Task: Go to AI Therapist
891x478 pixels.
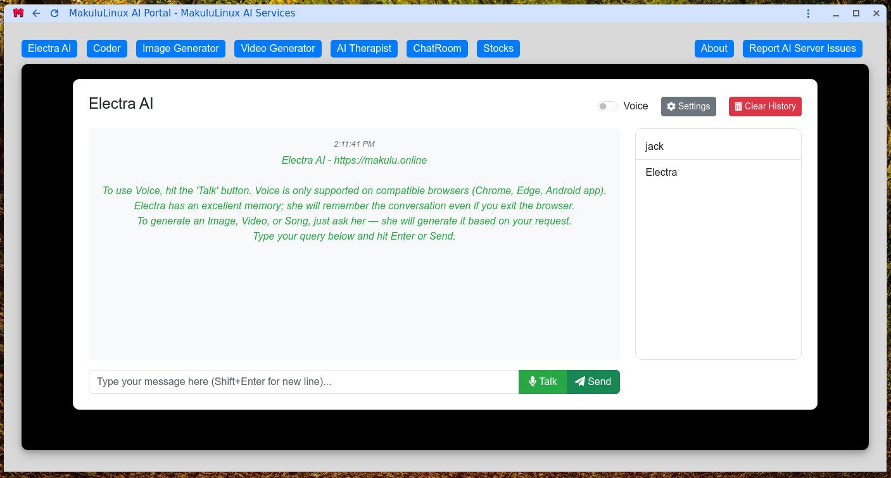Action: tap(364, 49)
